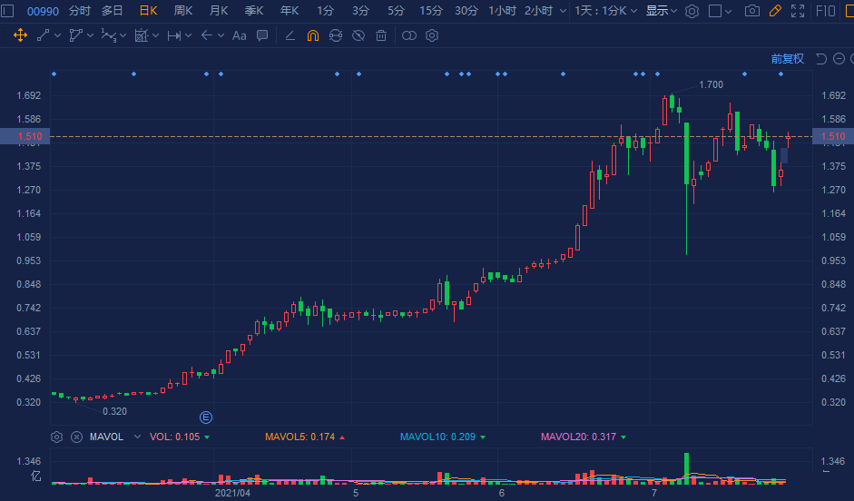Select the crosshair move cursor tool

(x=19, y=35)
